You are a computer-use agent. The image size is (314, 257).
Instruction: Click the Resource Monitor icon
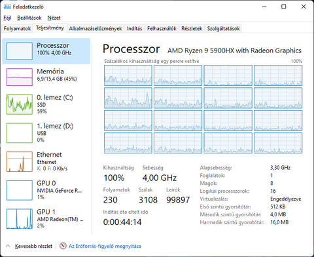click(x=63, y=246)
